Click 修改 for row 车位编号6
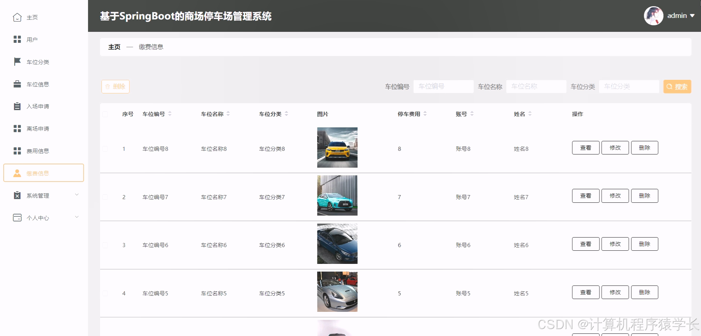The image size is (701, 336). [615, 244]
